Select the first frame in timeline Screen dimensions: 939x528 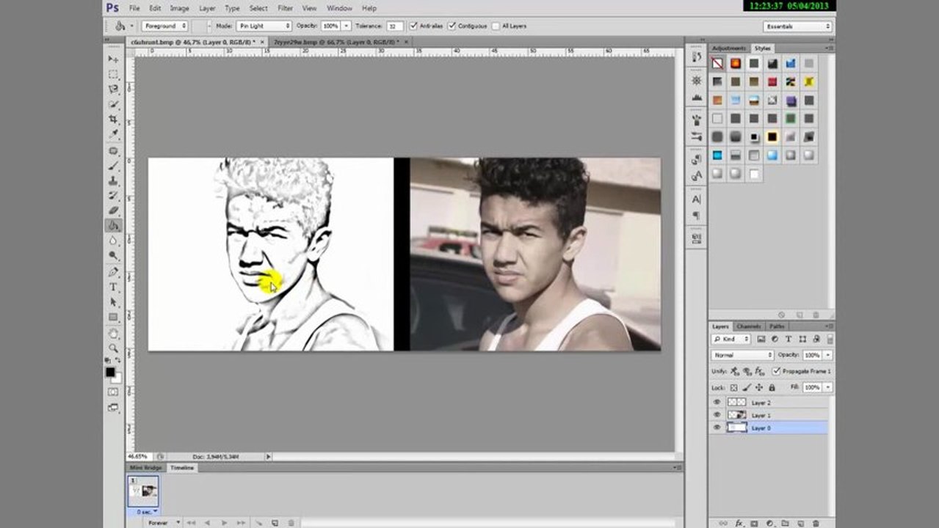(x=192, y=523)
